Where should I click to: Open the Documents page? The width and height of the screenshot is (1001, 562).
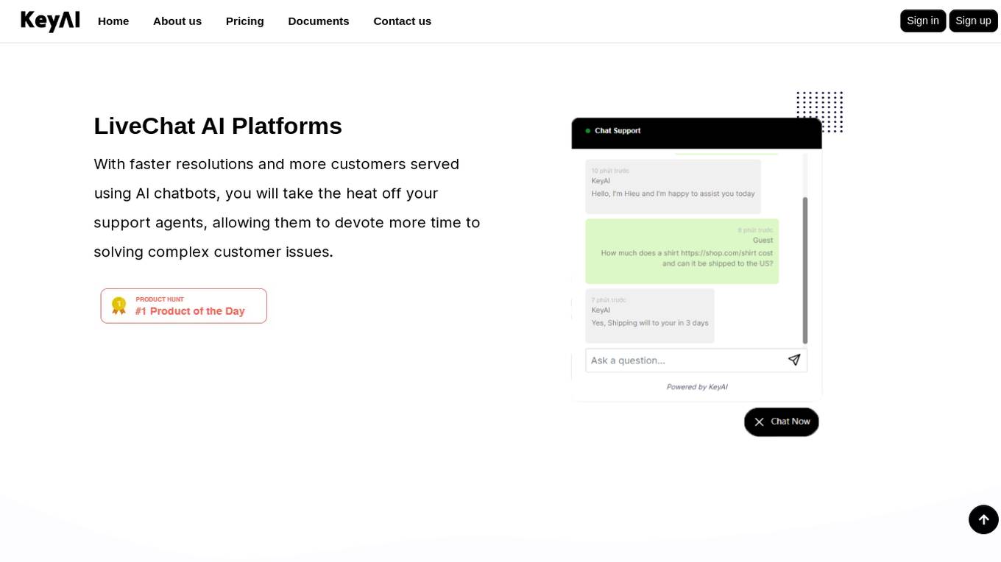coord(319,21)
